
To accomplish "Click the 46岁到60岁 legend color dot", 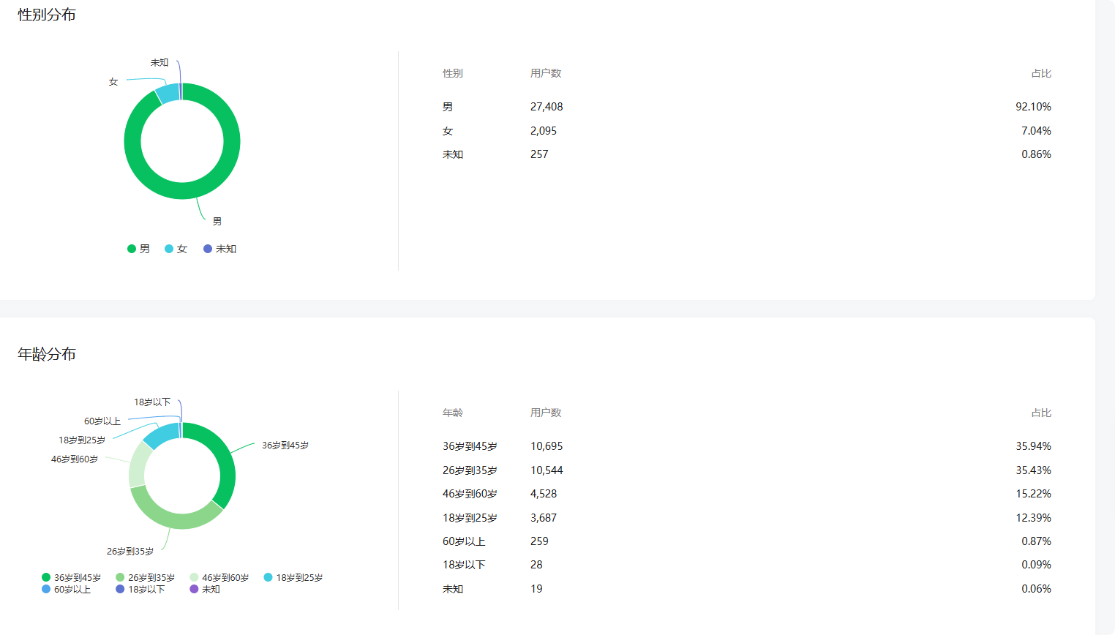I will pyautogui.click(x=194, y=578).
